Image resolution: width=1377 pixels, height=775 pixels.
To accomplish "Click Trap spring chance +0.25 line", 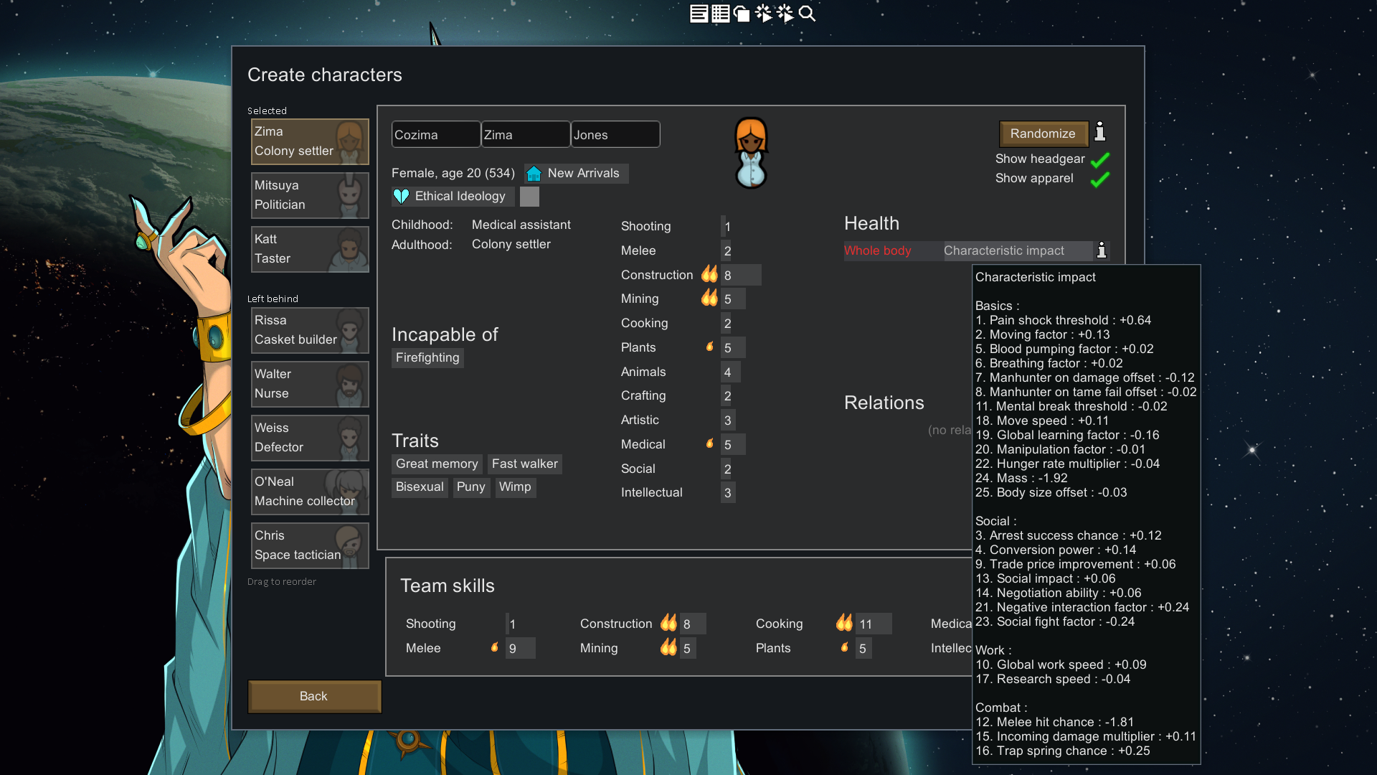I will pos(1062,751).
